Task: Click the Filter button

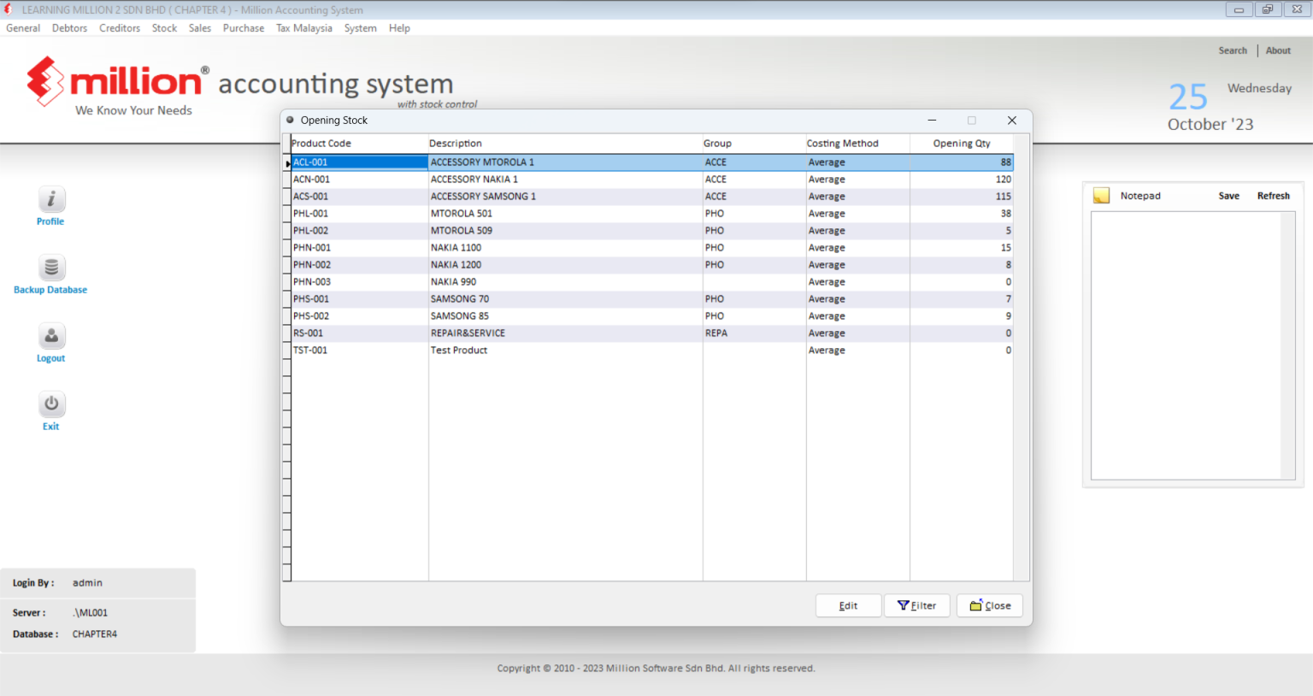Action: point(917,605)
